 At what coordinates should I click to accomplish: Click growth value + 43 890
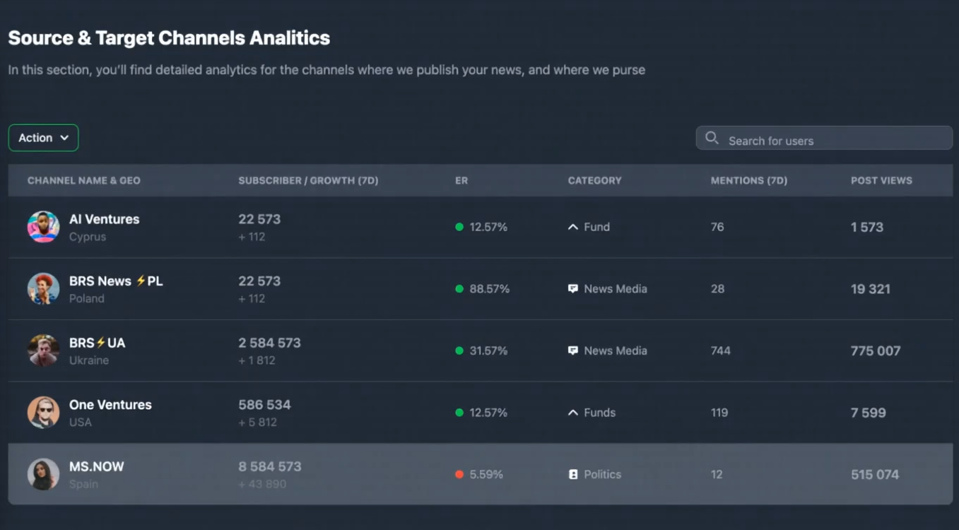(x=262, y=484)
